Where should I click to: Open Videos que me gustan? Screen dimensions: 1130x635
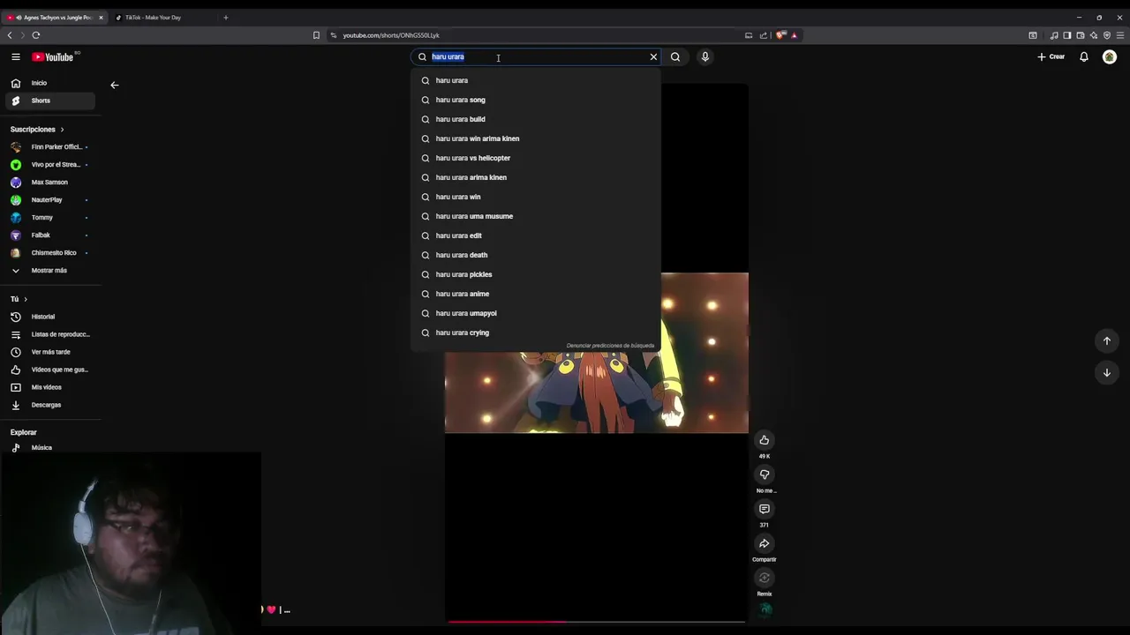click(50, 370)
